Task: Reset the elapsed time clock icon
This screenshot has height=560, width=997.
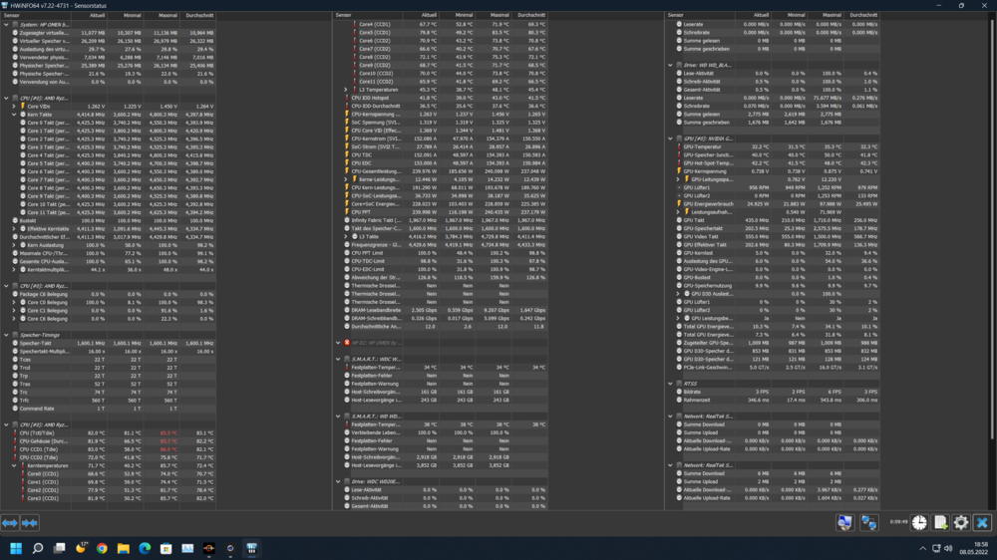Action: (x=918, y=522)
